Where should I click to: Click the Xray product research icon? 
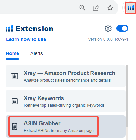(15, 76)
